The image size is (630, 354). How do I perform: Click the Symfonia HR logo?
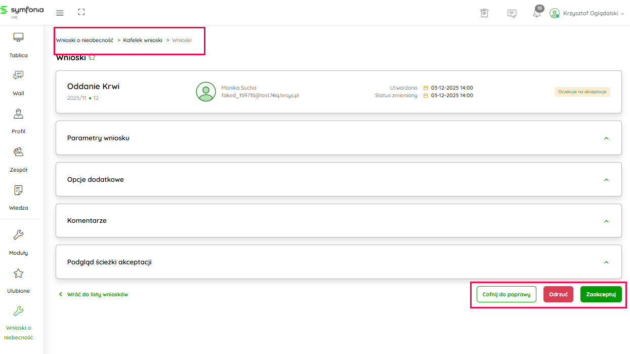coord(22,12)
